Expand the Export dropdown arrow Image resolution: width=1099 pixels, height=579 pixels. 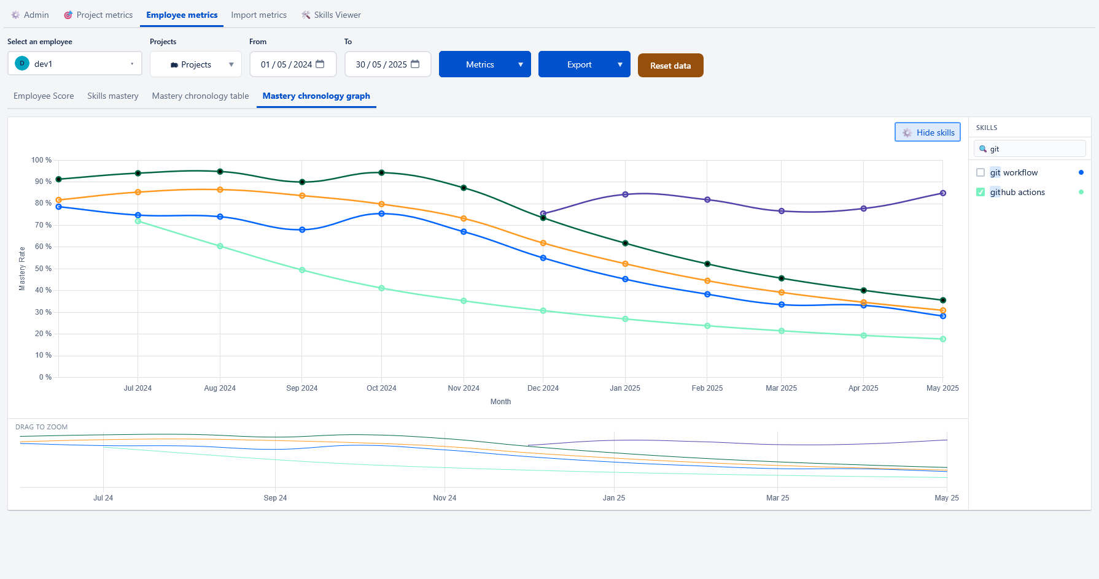620,64
